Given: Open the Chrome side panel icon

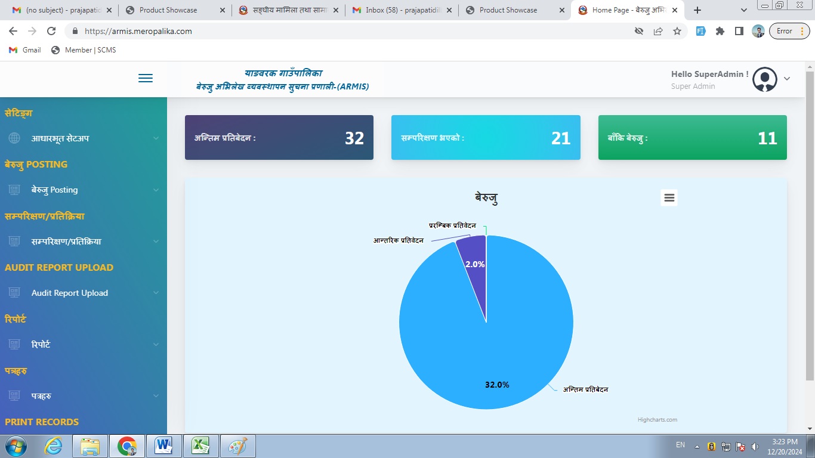Looking at the screenshot, I should (739, 31).
